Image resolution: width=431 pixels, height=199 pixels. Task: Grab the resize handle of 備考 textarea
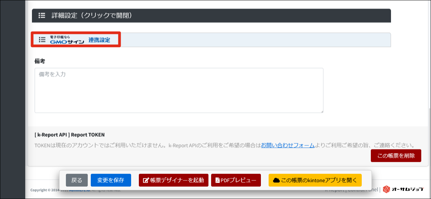(321, 111)
